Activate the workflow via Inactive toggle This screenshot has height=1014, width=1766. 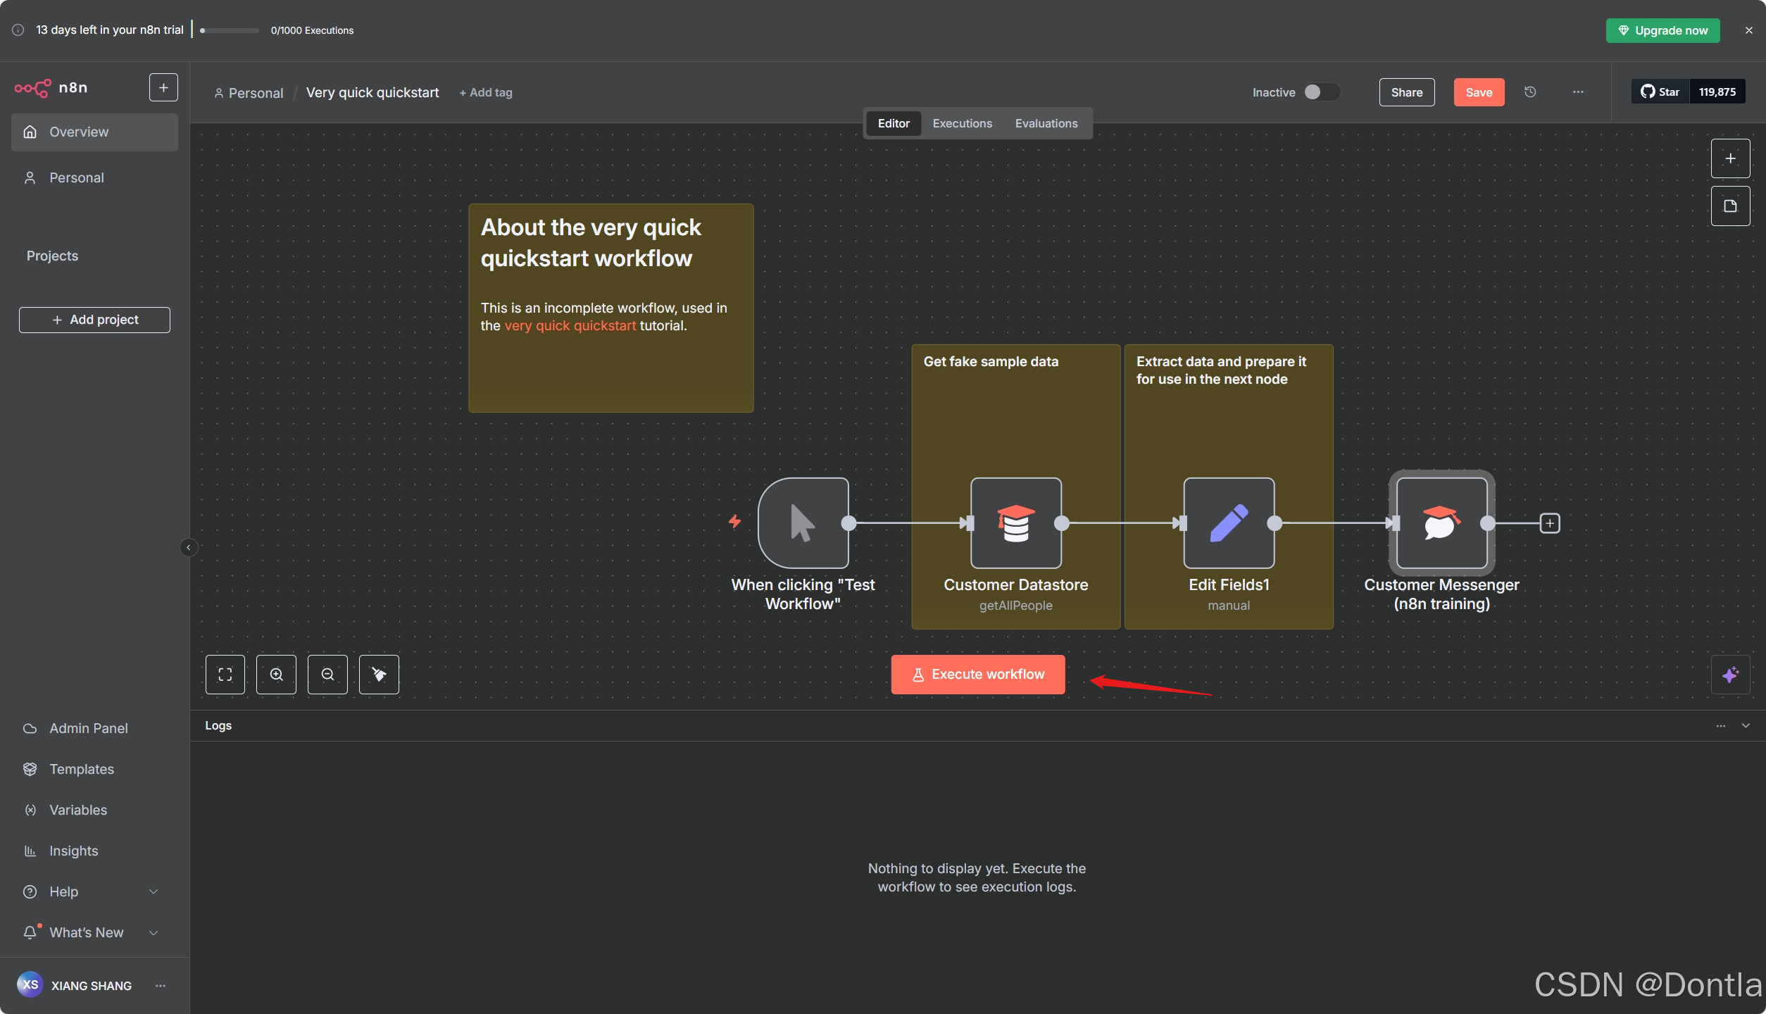click(x=1320, y=92)
